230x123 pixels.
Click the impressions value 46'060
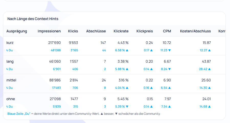pos(55,61)
